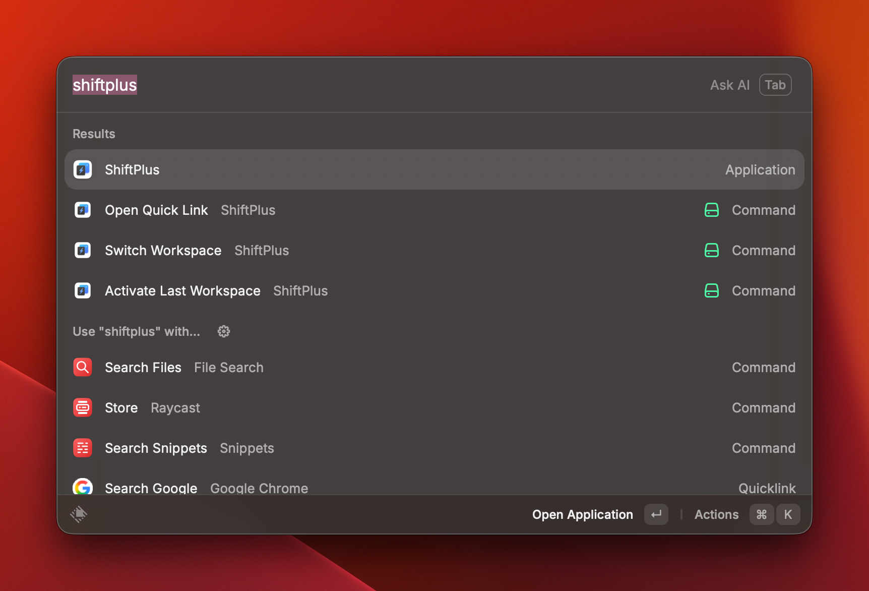Click Command label in Store row

(764, 407)
